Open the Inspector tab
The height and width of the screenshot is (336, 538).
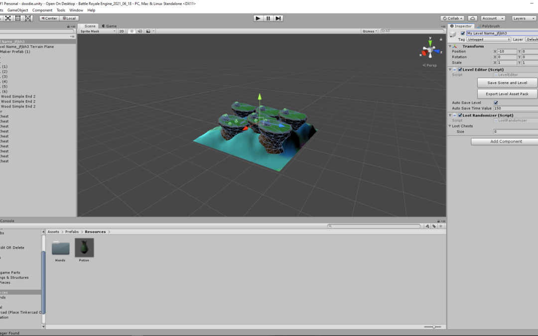pyautogui.click(x=461, y=26)
